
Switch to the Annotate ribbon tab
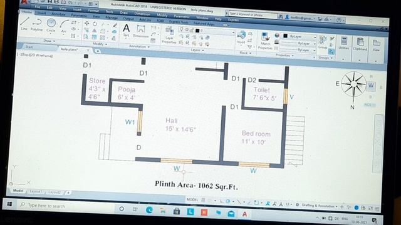[x=58, y=14]
